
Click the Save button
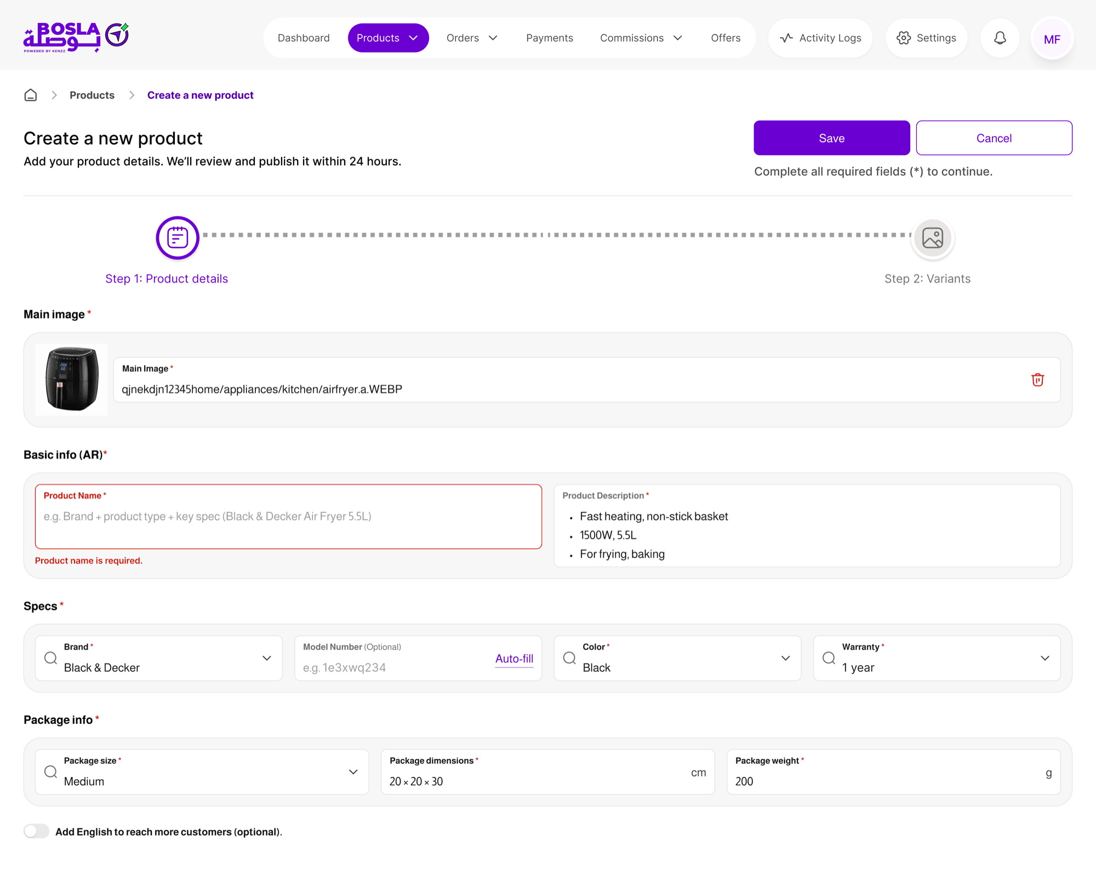pos(831,138)
